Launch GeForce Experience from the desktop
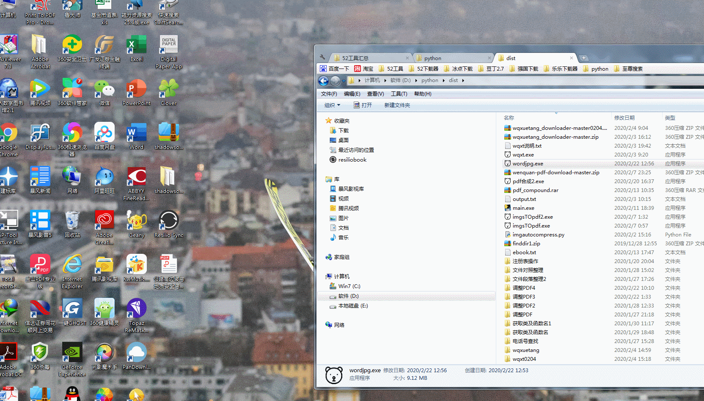Screen dimensions: 704x401 coord(72,360)
